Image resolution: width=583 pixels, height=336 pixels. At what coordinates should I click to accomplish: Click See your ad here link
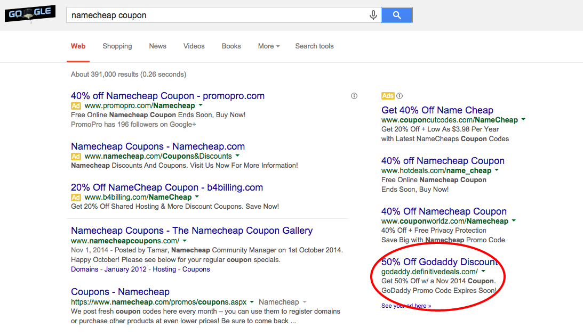pyautogui.click(x=406, y=306)
